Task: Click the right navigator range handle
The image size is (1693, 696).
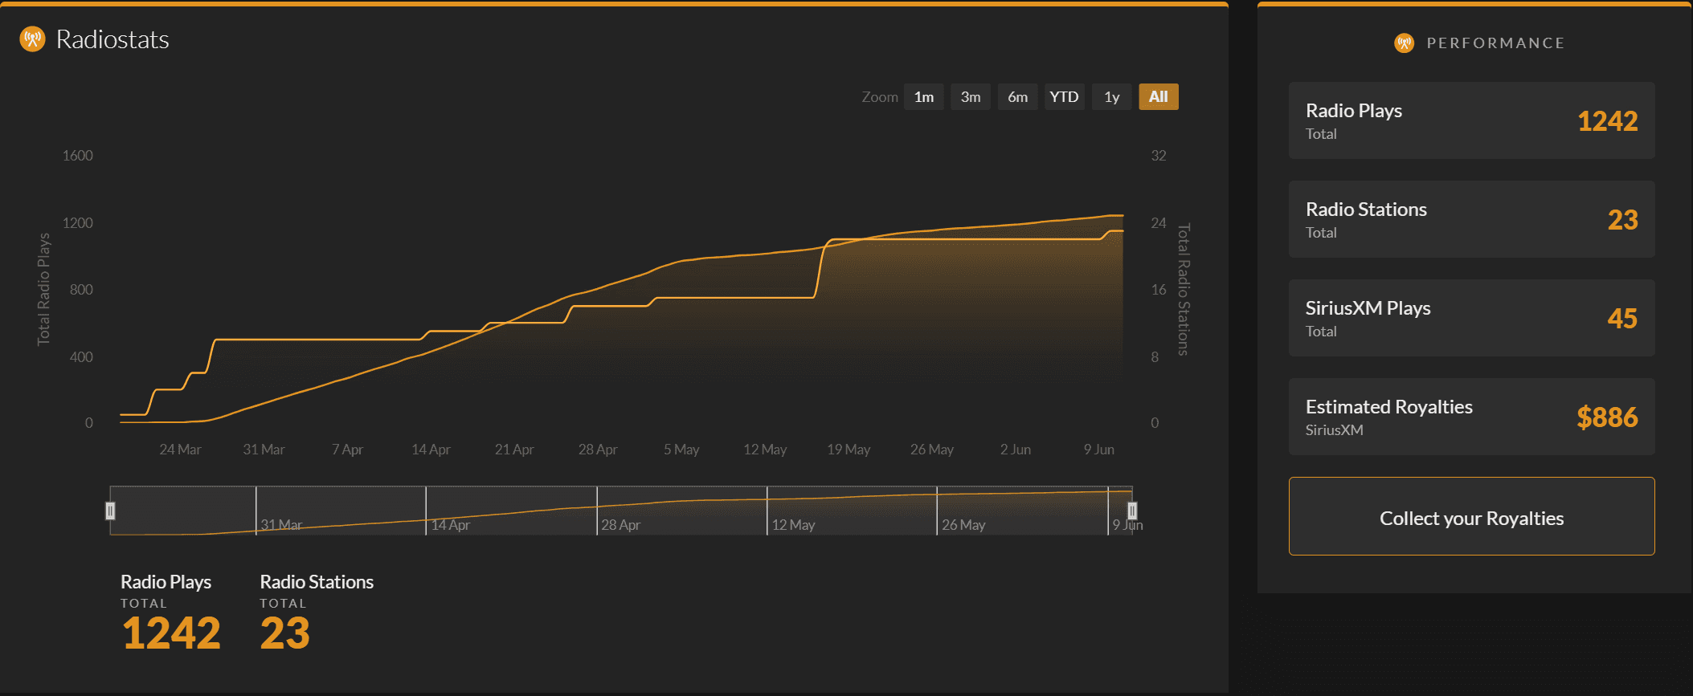Action: click(1131, 511)
